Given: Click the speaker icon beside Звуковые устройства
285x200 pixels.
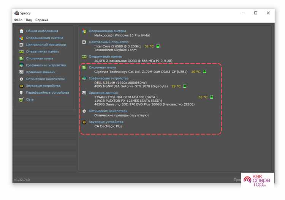Looking at the screenshot, I should (x=84, y=122).
